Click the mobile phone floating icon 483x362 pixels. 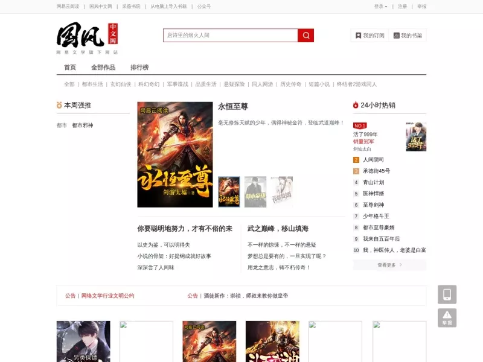tap(447, 294)
